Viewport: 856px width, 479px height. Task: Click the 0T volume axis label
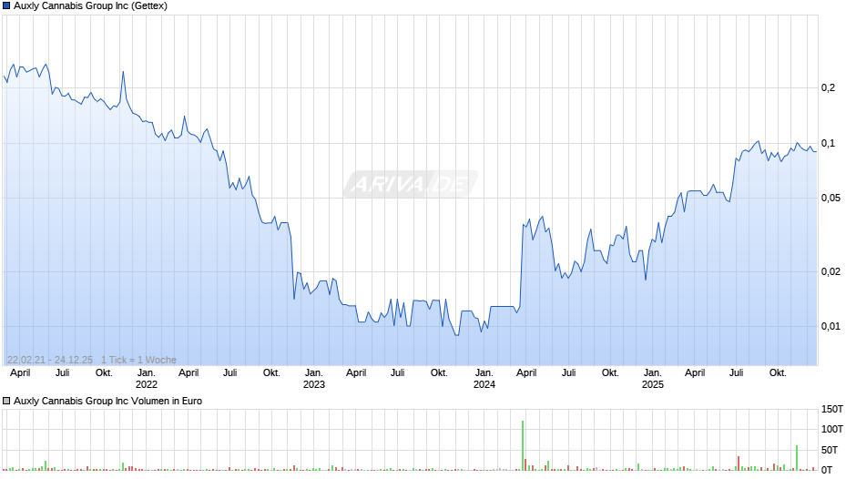point(827,470)
